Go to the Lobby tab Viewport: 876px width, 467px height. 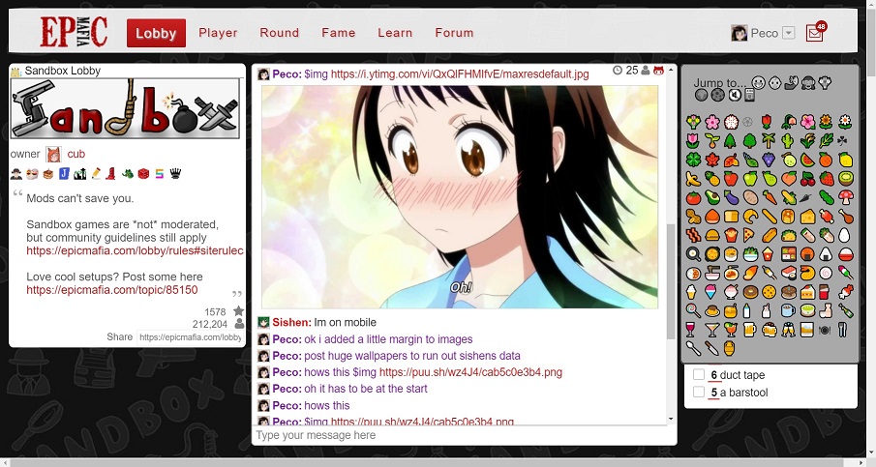(x=156, y=34)
